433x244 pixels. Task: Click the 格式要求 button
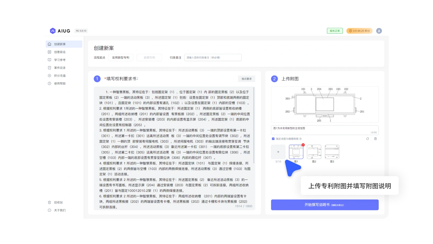246,79
